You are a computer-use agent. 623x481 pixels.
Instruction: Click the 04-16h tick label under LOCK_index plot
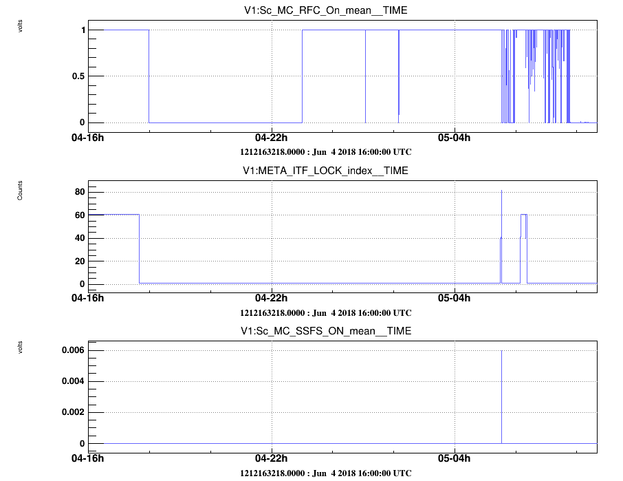(87, 298)
